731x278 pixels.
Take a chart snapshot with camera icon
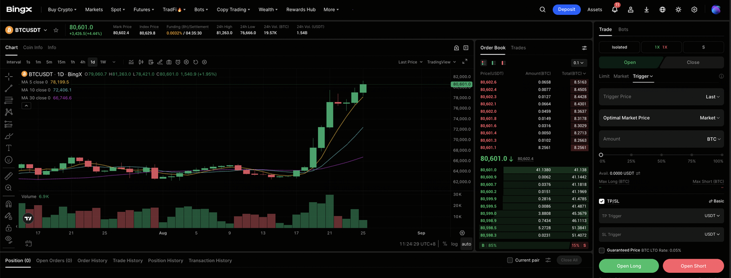[168, 62]
